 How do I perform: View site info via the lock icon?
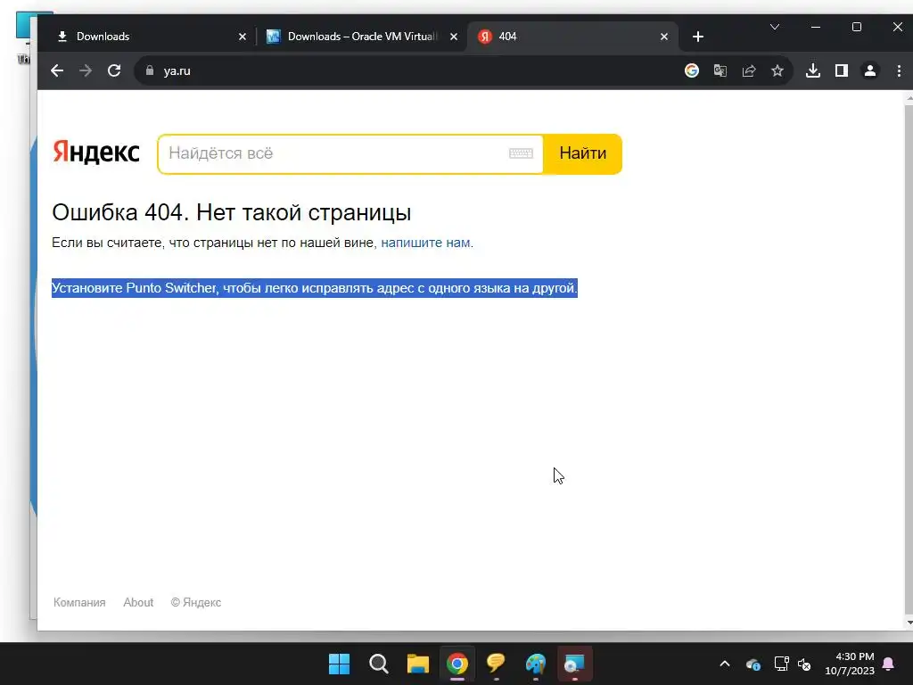pyautogui.click(x=150, y=70)
